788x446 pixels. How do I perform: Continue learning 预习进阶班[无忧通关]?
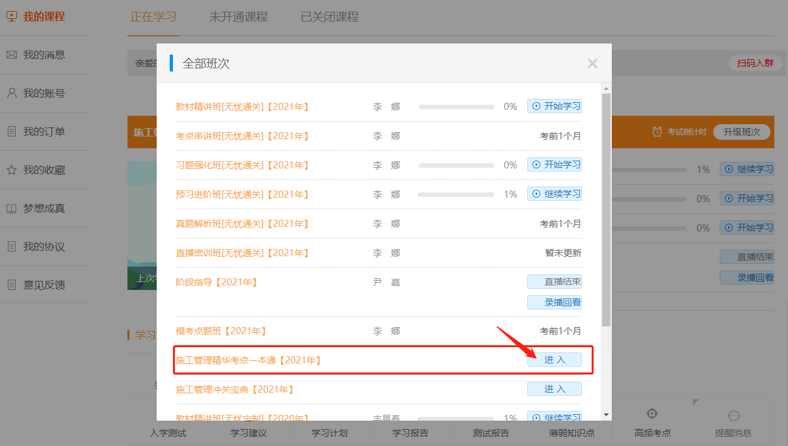[x=555, y=194]
